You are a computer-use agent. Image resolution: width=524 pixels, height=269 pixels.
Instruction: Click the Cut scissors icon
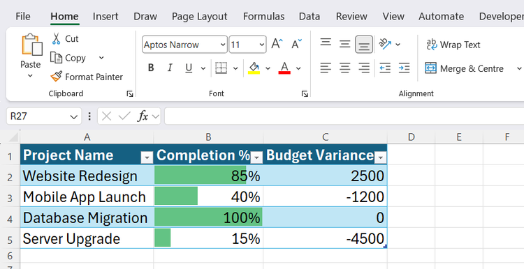56,38
